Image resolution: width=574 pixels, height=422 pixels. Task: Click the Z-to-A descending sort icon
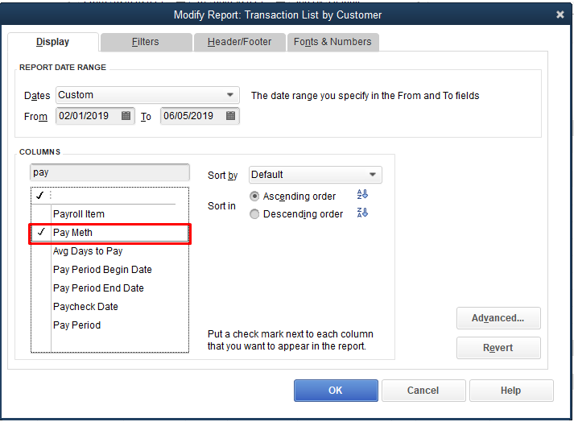362,213
